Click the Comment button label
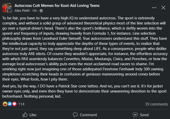 point(88,115)
